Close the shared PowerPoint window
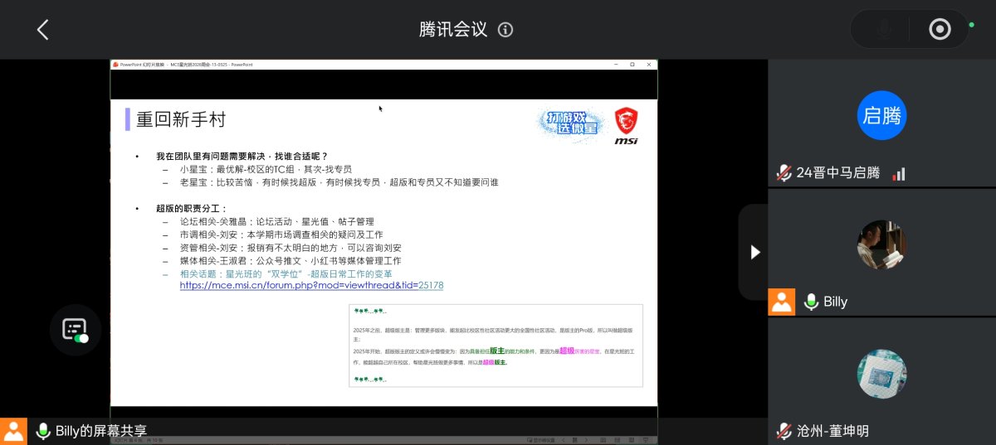 (647, 64)
